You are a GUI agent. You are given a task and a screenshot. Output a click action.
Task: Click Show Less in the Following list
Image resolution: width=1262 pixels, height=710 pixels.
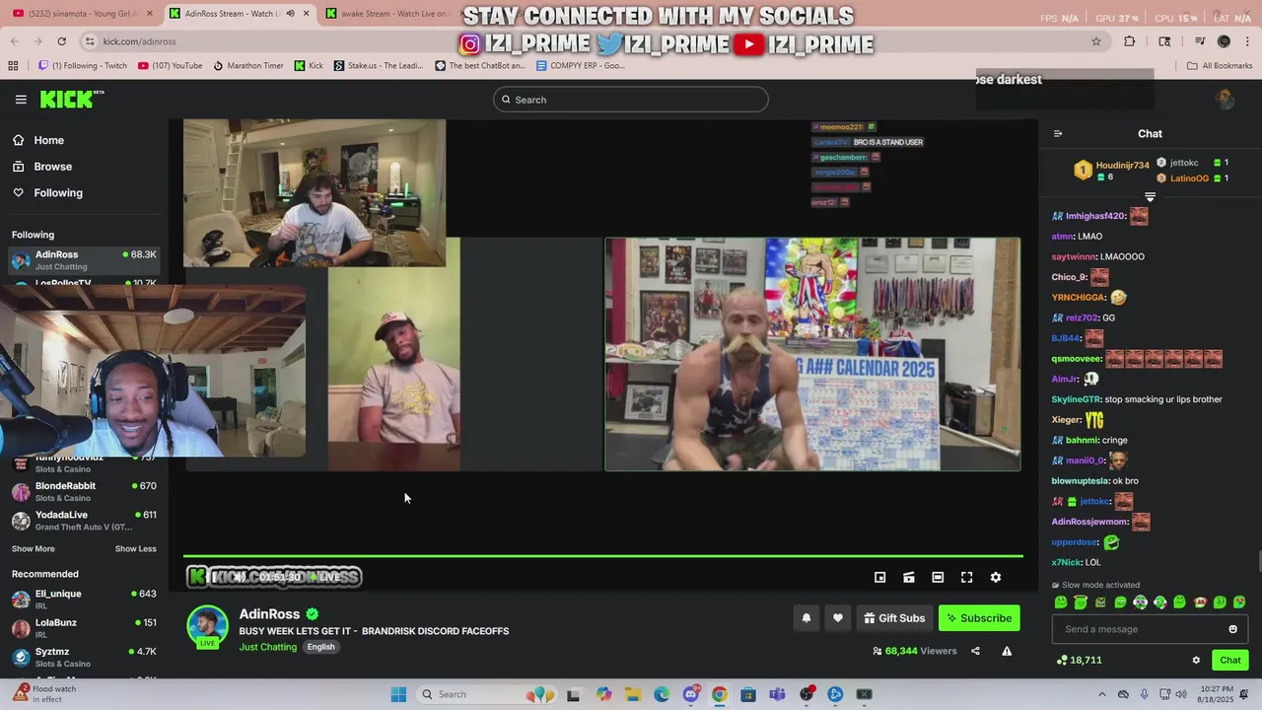(135, 548)
